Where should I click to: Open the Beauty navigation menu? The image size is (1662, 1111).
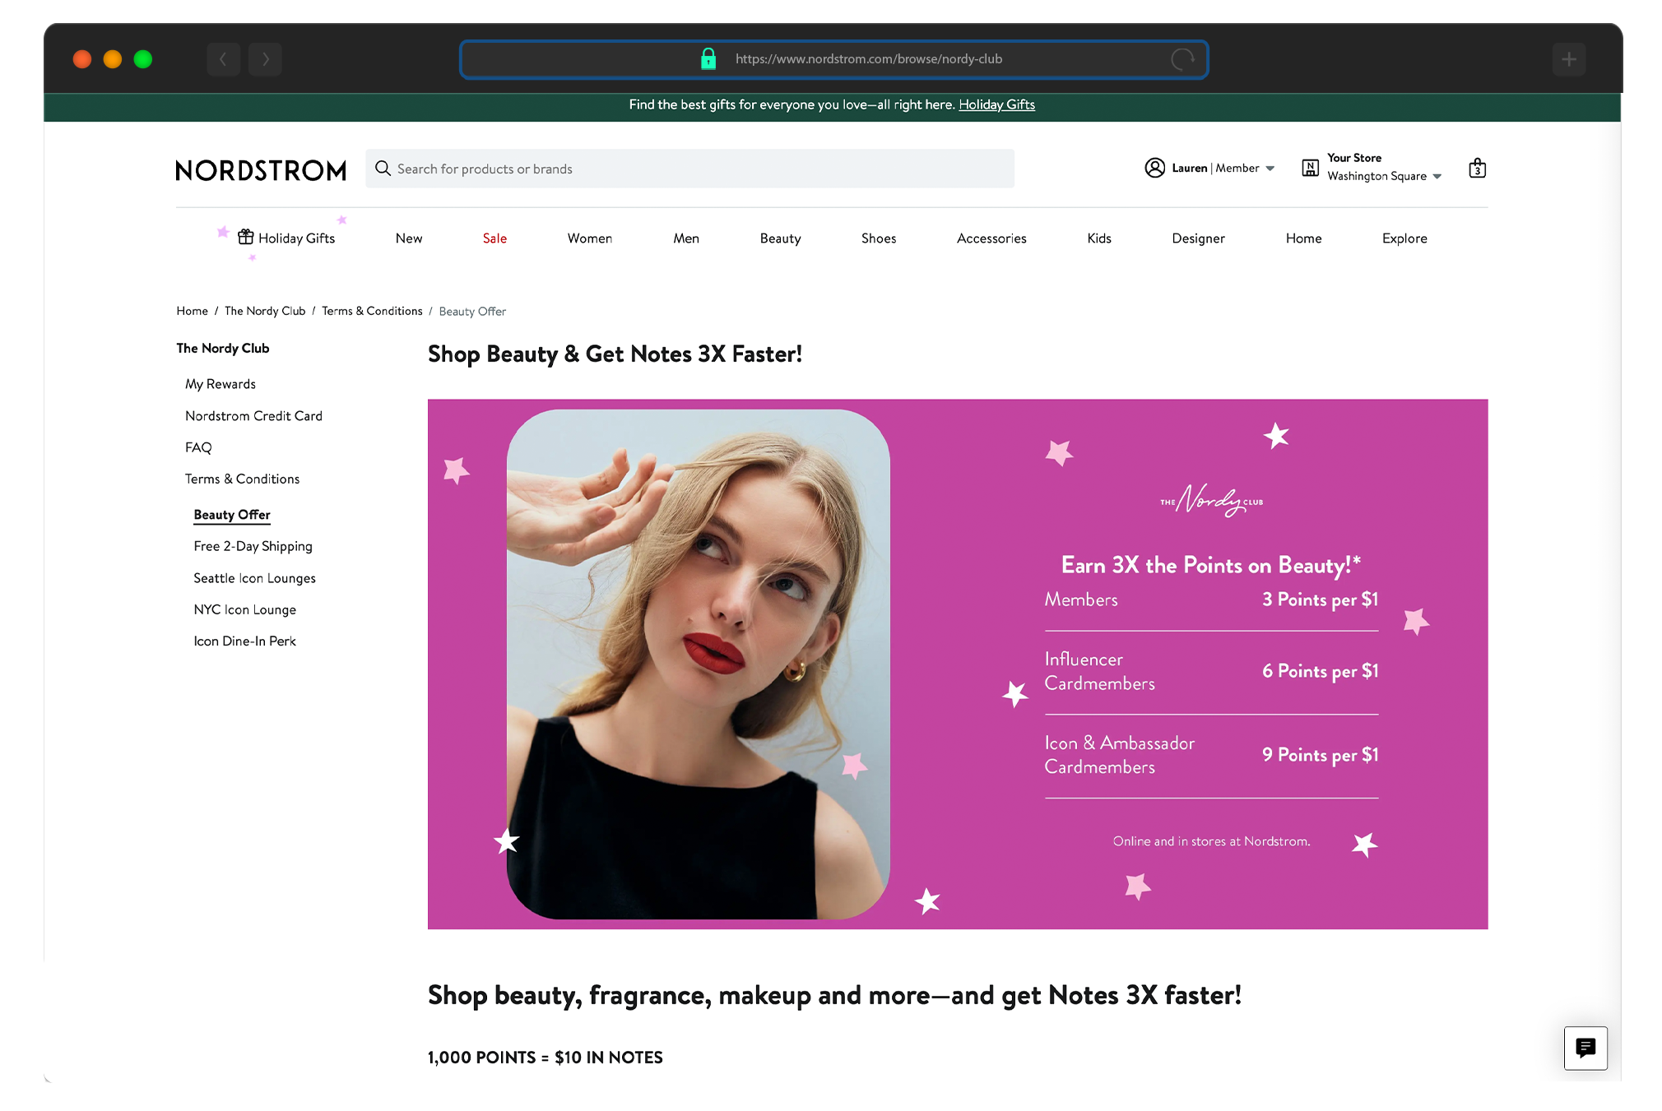[779, 238]
